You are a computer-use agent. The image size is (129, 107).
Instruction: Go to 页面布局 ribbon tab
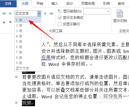click(88, 4)
